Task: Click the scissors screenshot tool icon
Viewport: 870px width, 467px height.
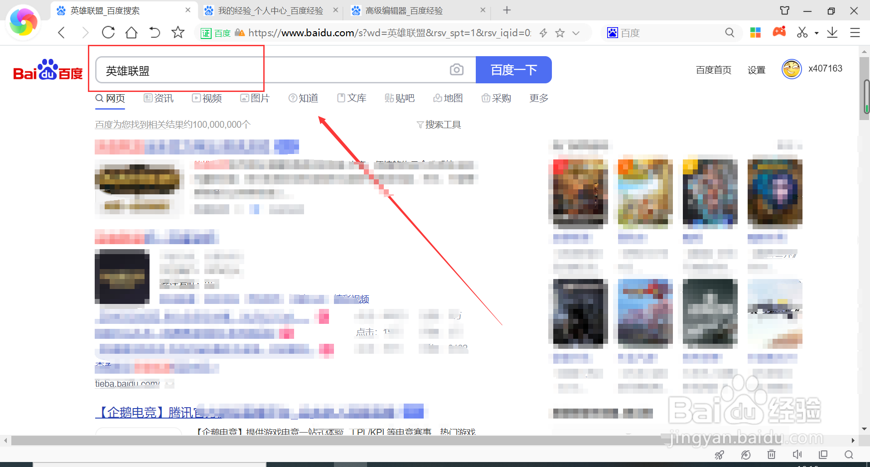Action: tap(802, 32)
